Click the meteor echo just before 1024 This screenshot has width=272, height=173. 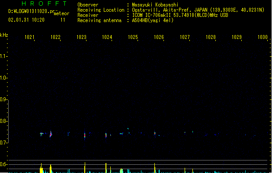click(106, 135)
